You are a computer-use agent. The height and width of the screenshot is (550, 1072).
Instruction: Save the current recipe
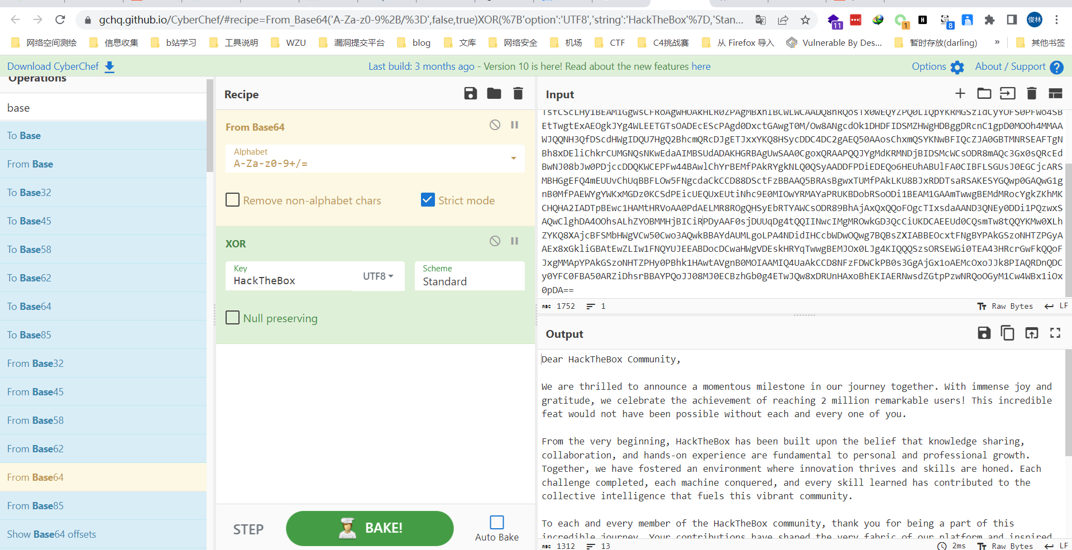pos(470,94)
